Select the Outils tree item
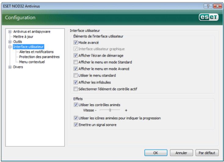 pyautogui.click(x=18, y=42)
